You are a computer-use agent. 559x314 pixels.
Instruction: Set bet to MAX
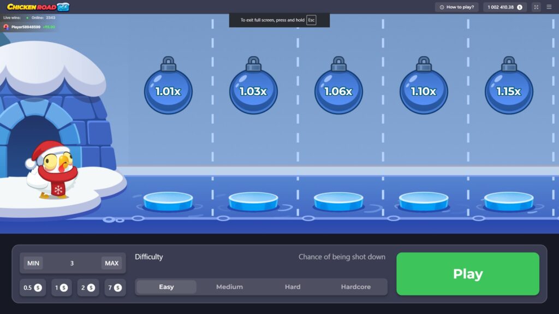pos(111,263)
